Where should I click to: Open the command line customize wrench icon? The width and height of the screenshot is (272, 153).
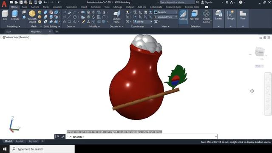[x=62, y=137]
